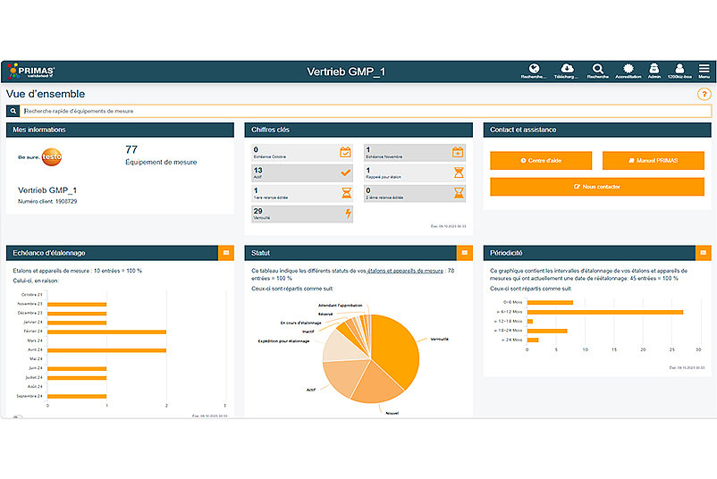This screenshot has width=717, height=479.
Task: Click the Chiffres clés panel header
Action: coord(358,130)
